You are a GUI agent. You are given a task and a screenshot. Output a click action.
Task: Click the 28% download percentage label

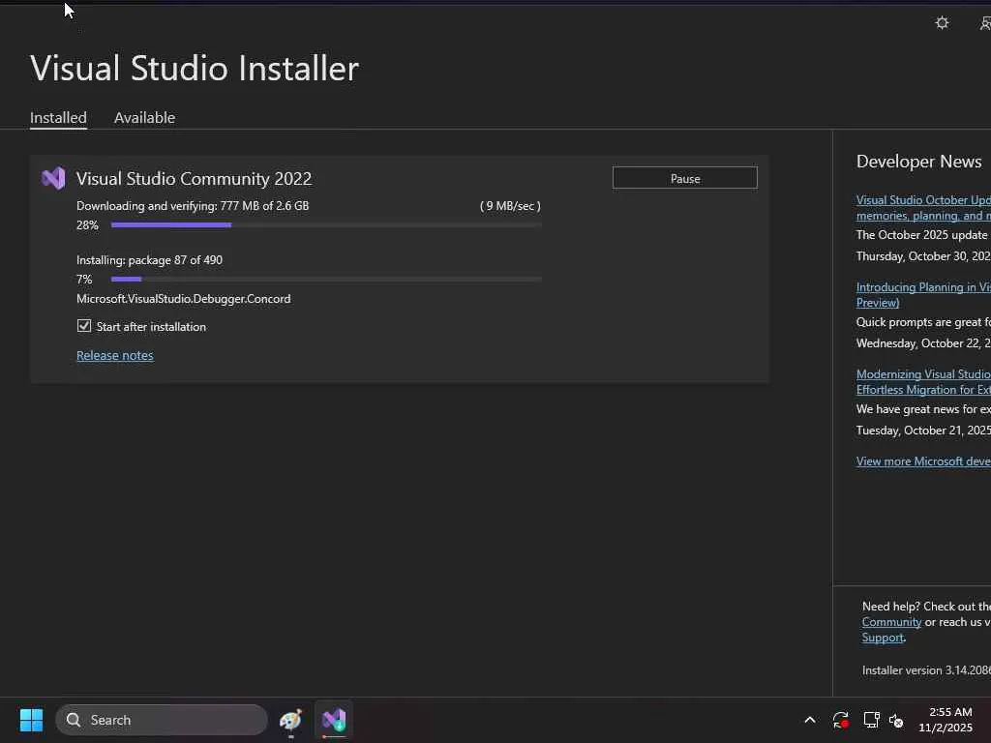click(87, 225)
